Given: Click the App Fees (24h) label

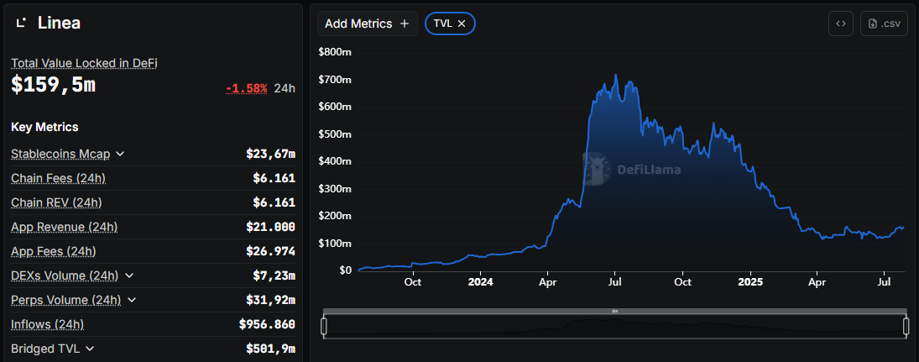Looking at the screenshot, I should [x=54, y=251].
